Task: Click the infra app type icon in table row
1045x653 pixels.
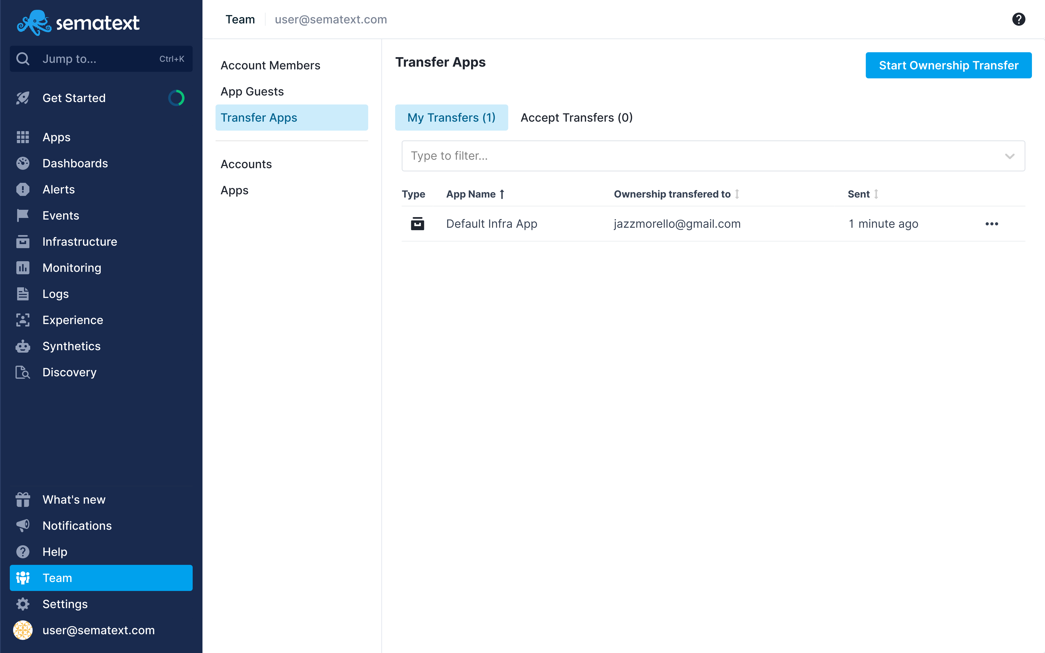Action: click(417, 224)
